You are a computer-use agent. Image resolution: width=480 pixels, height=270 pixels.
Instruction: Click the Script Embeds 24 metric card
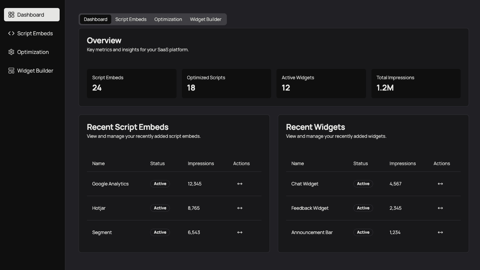click(132, 84)
